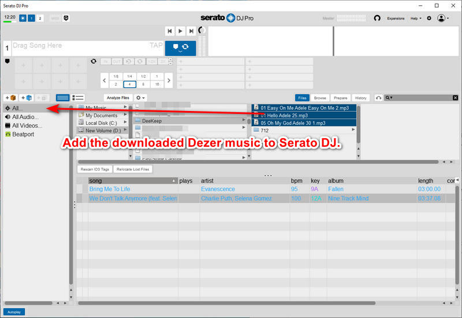The height and width of the screenshot is (318, 462).
Task: Expand the New Volume (D:) arrow
Action: click(x=125, y=129)
